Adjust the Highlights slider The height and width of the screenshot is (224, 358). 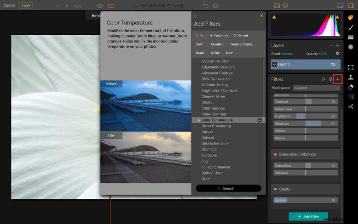(x=306, y=116)
